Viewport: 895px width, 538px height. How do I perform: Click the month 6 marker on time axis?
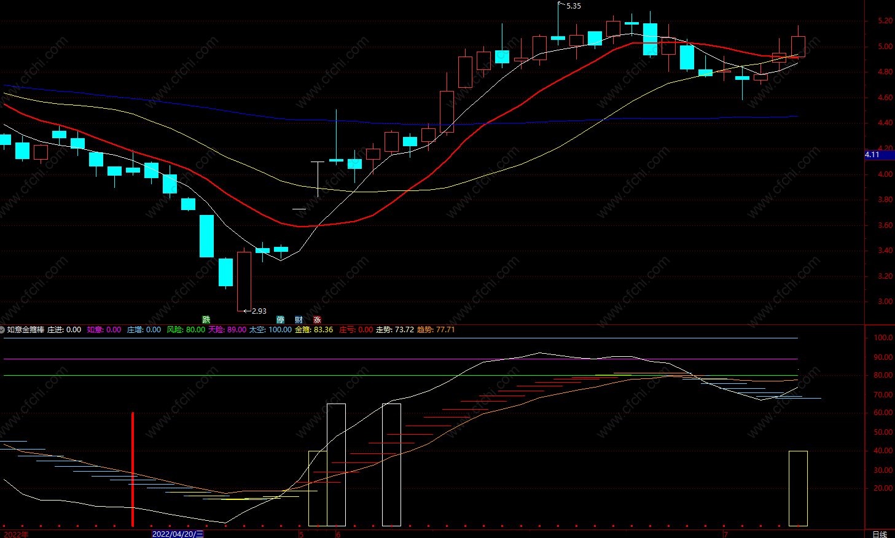338,534
